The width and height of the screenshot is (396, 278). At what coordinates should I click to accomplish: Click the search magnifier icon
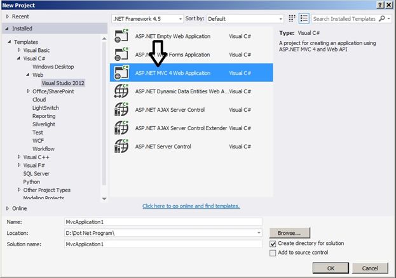point(382,18)
